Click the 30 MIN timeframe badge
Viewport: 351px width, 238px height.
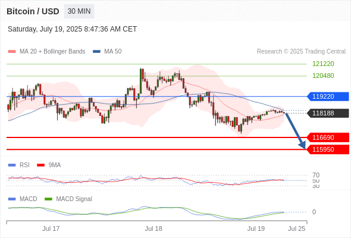tap(79, 11)
